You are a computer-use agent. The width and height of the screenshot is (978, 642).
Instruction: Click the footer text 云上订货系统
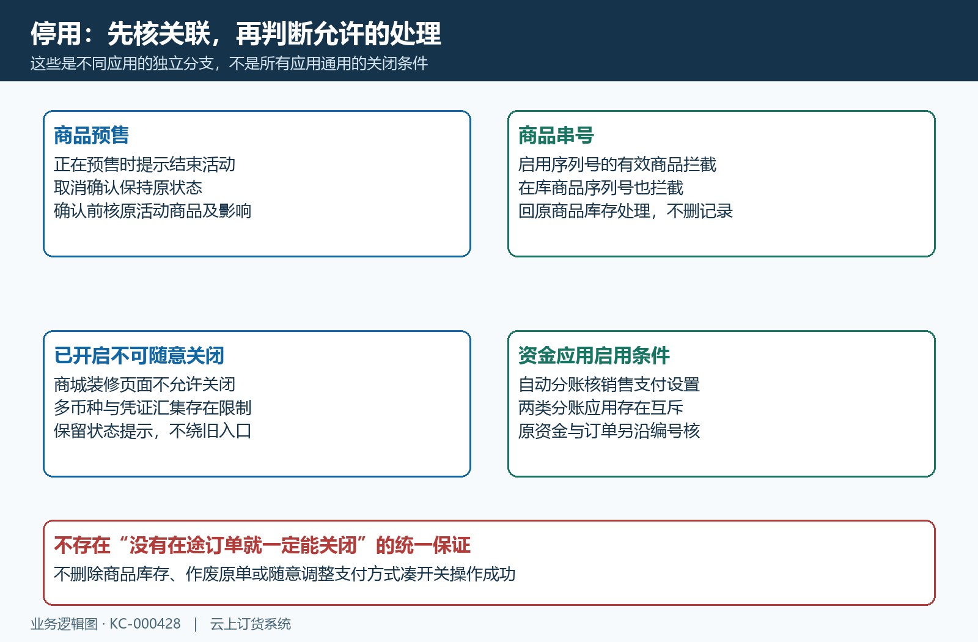[251, 624]
